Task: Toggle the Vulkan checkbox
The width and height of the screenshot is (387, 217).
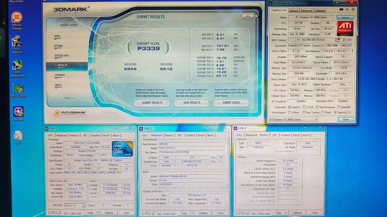Action: coord(290,112)
